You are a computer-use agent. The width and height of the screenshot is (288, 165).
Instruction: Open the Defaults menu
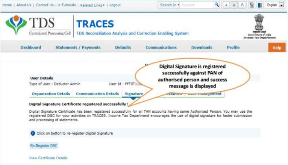pos(123,48)
